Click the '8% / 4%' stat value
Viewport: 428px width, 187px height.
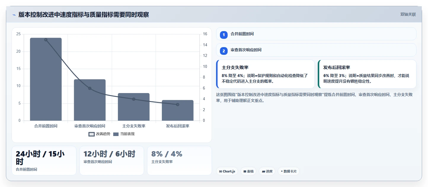point(167,154)
